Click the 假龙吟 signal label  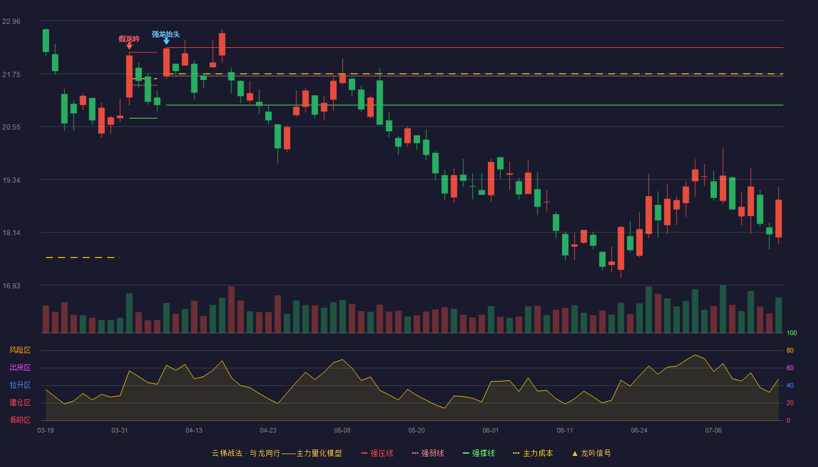pos(129,39)
